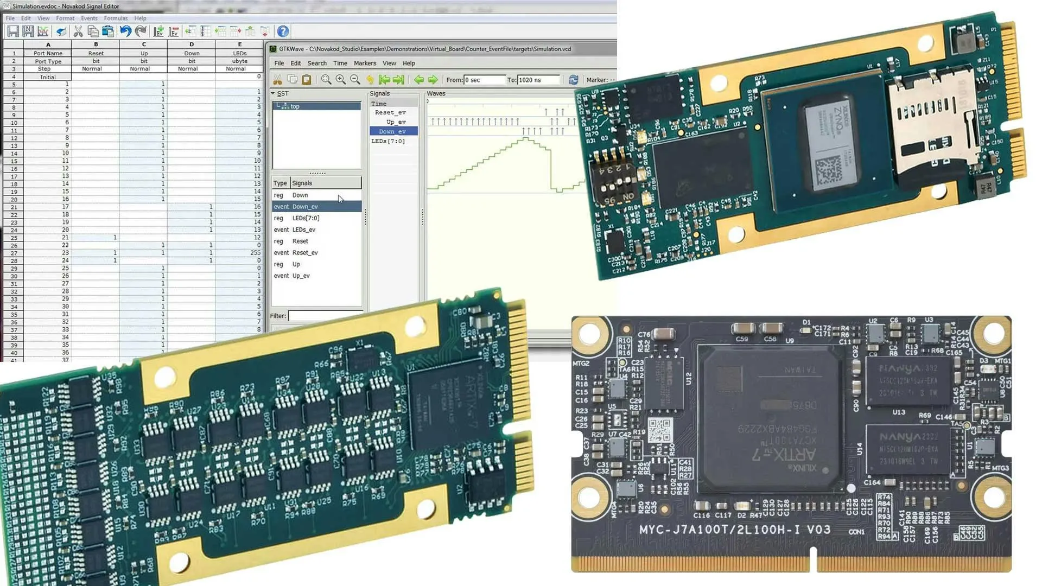Click the 'Port Name' cell

pyautogui.click(x=48, y=54)
